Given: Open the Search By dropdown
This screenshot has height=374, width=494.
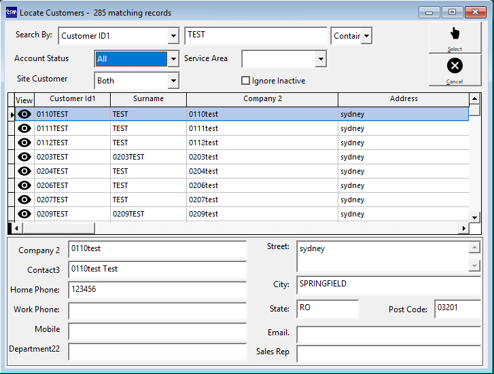Looking at the screenshot, I should pos(173,35).
